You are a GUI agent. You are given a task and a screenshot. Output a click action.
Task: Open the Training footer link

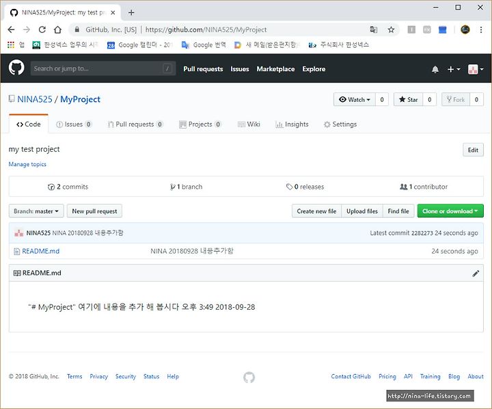[x=430, y=376]
